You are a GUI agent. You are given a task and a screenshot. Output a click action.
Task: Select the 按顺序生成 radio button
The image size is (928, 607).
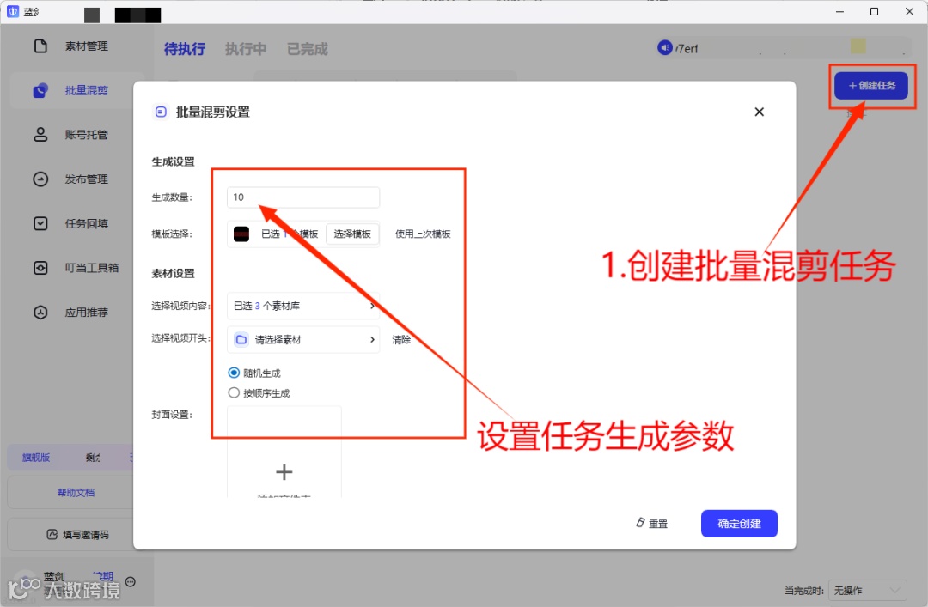point(234,393)
